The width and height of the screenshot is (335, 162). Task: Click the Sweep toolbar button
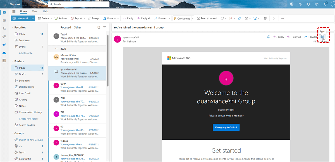[x=93, y=18]
